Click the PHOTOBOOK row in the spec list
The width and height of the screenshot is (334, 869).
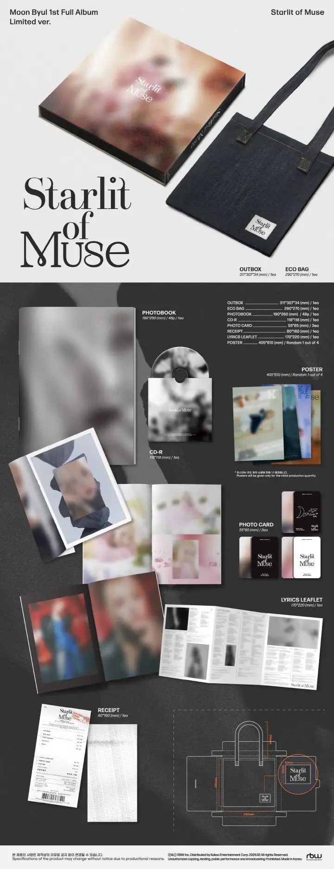coord(273,314)
